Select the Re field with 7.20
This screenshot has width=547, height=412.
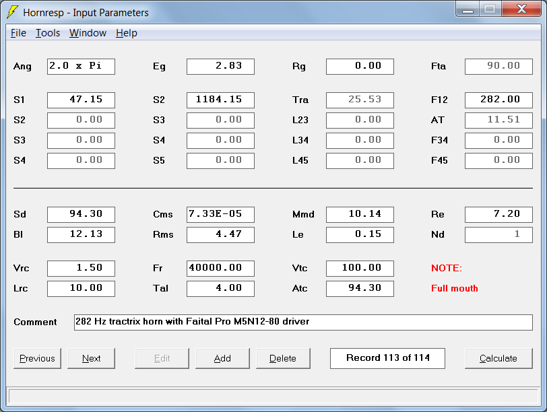pos(499,215)
